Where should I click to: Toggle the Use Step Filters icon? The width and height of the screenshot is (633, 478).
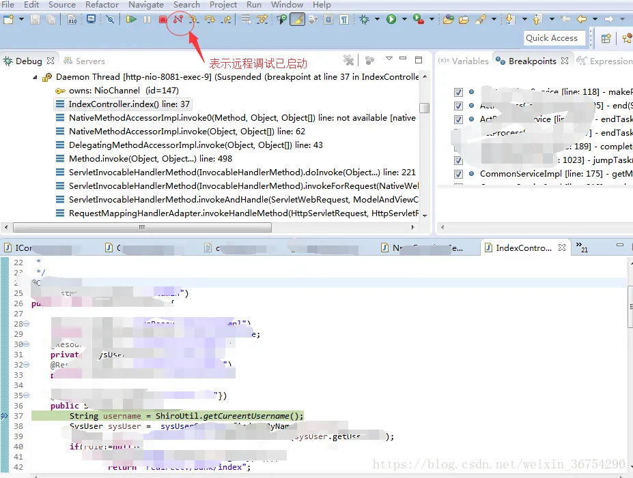pos(262,19)
